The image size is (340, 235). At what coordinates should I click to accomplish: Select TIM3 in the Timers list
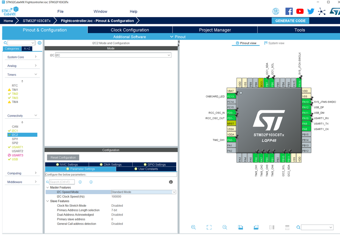(15, 98)
